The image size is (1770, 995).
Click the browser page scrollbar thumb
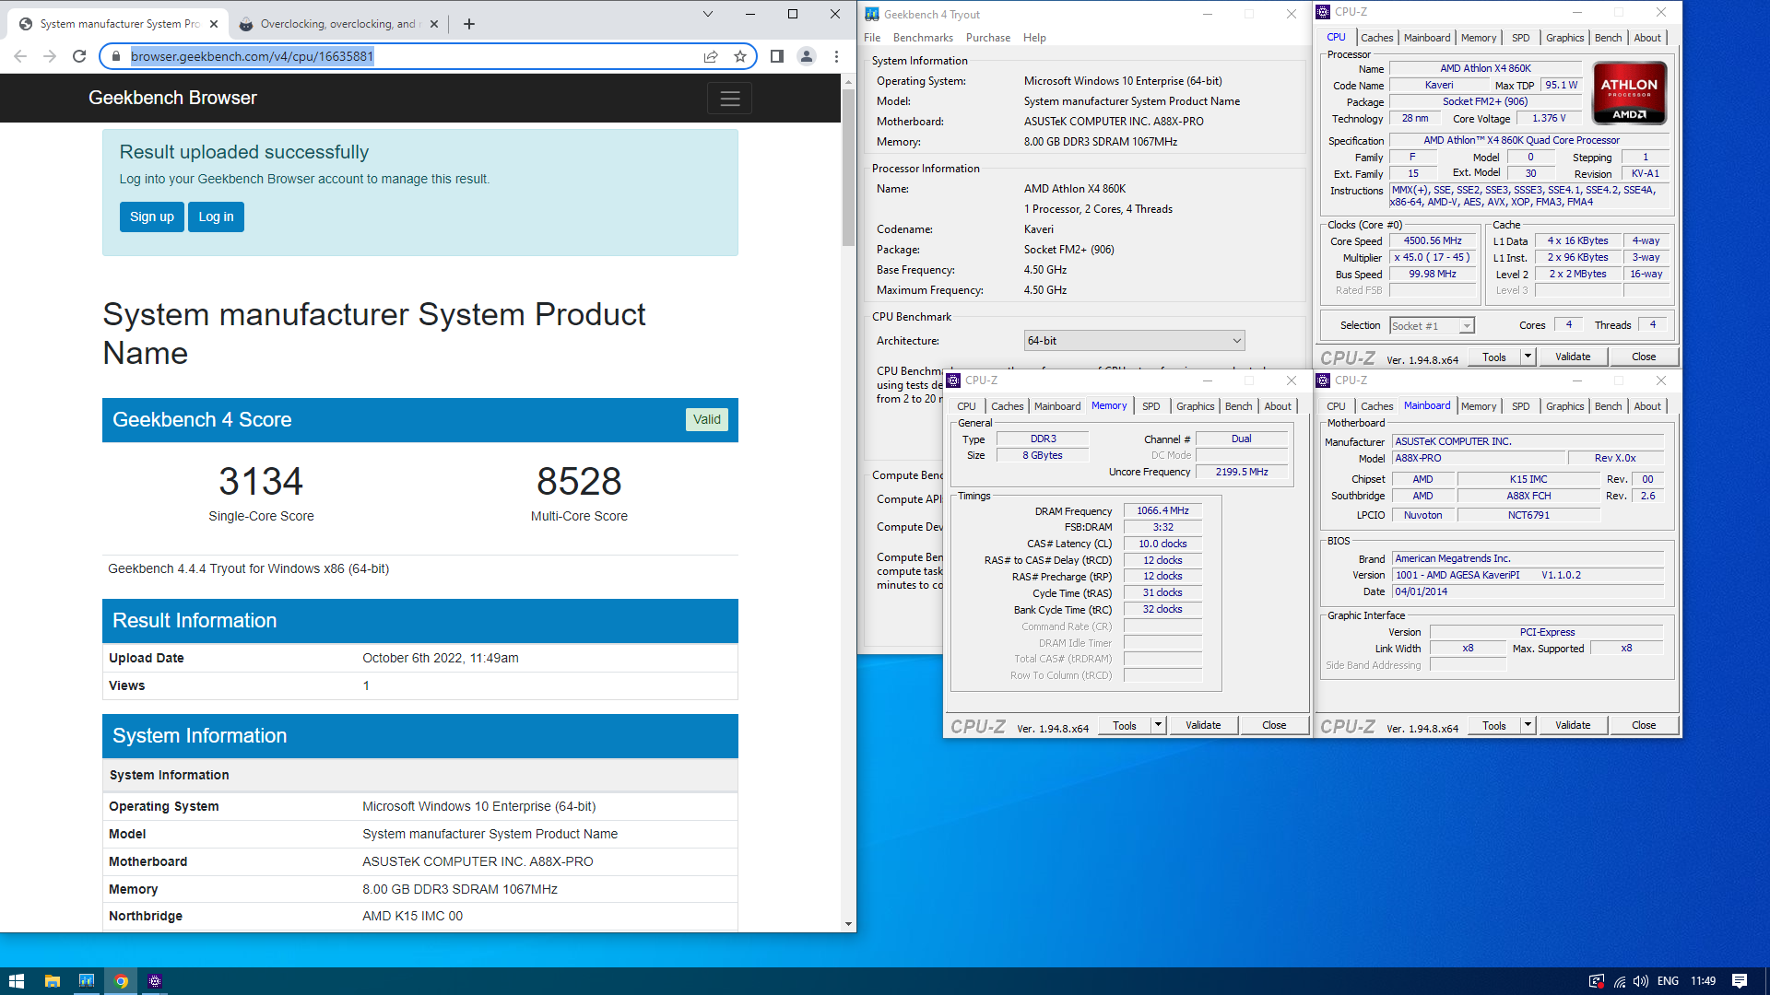848,168
